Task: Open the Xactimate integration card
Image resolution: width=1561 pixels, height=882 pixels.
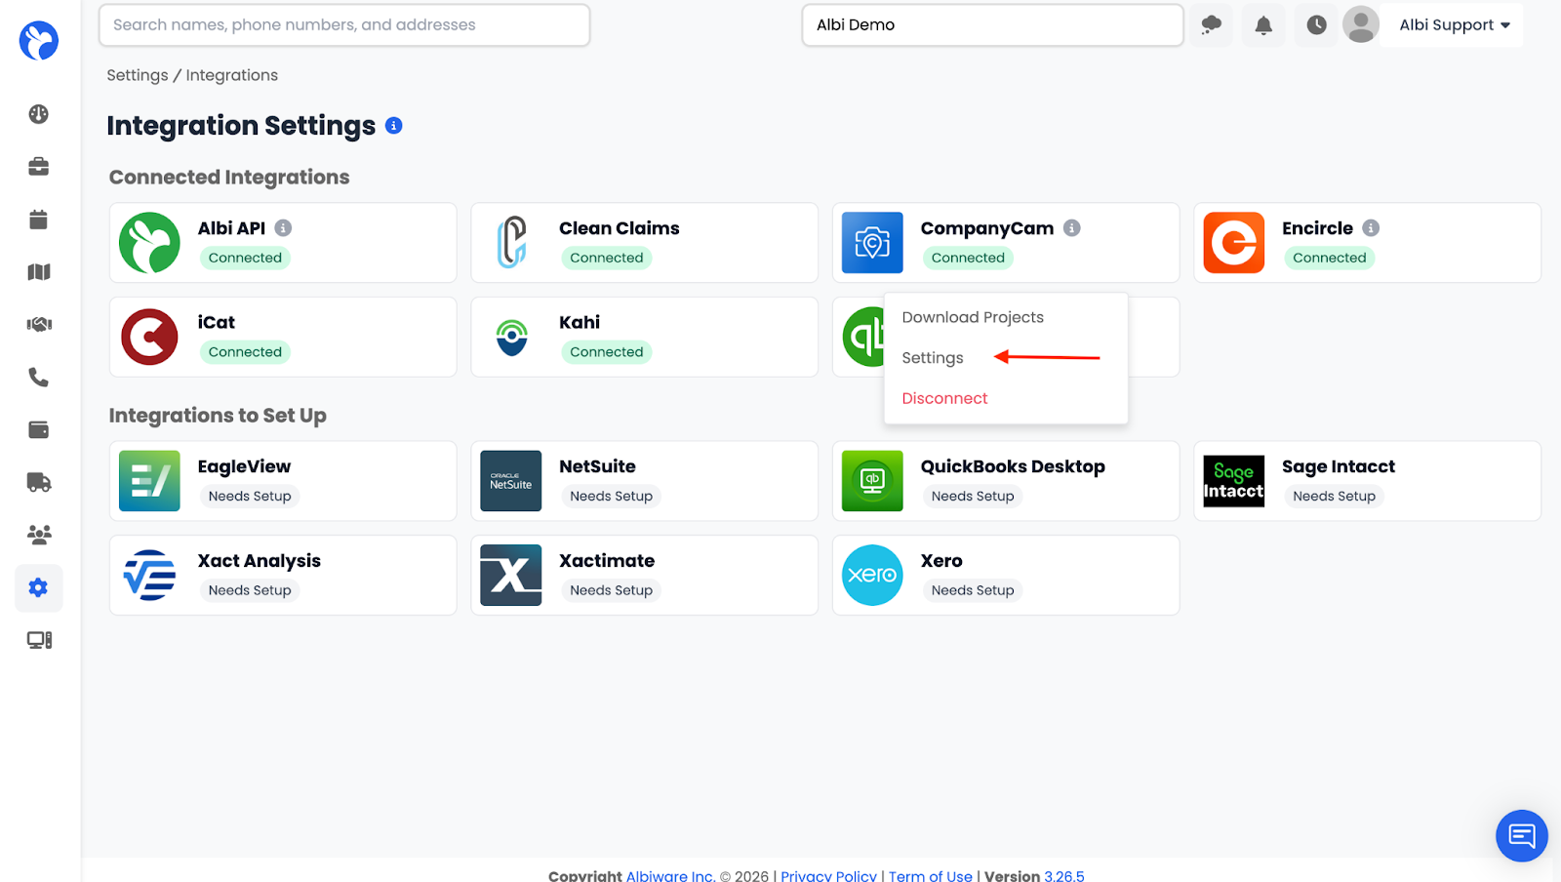Action: point(644,575)
